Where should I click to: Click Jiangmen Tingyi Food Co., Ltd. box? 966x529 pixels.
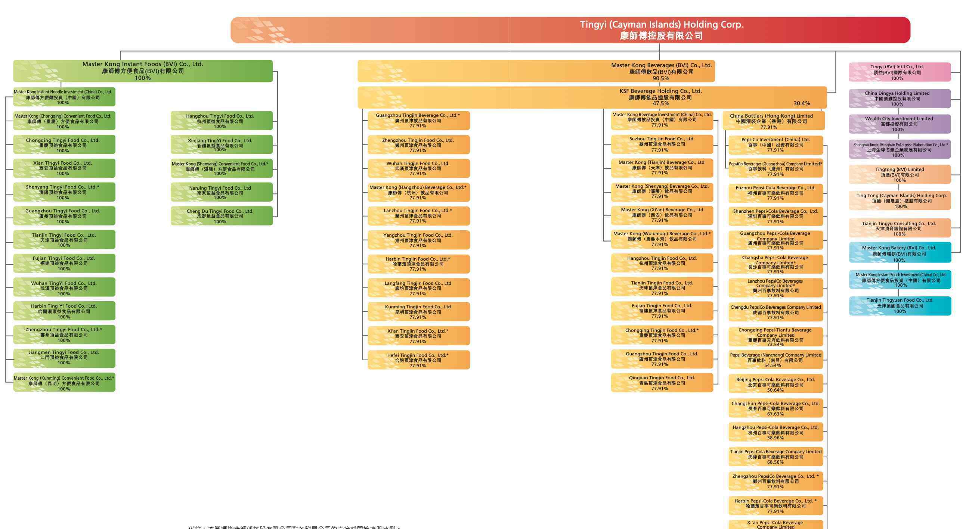(x=64, y=358)
